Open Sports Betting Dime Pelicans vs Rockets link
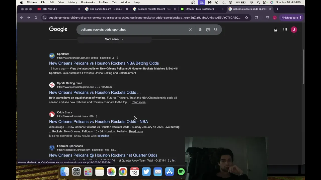 95,92
